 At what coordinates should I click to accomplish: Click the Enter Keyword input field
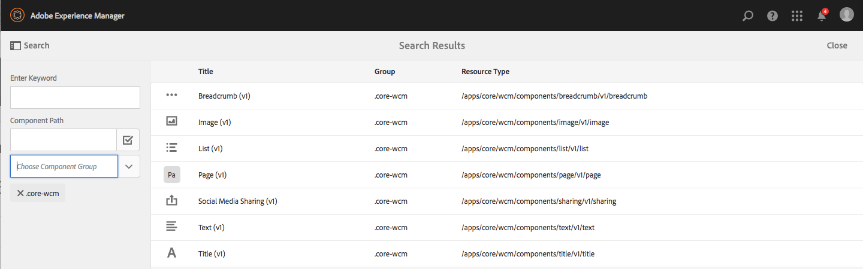click(75, 97)
